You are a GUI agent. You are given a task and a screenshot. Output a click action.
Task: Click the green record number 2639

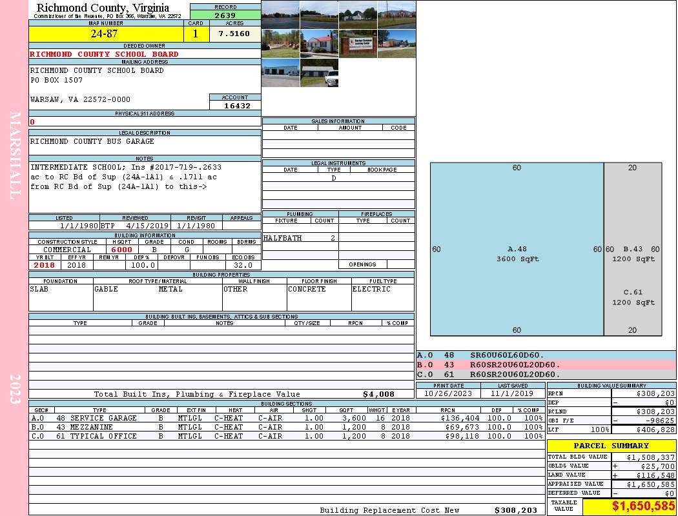(x=225, y=15)
